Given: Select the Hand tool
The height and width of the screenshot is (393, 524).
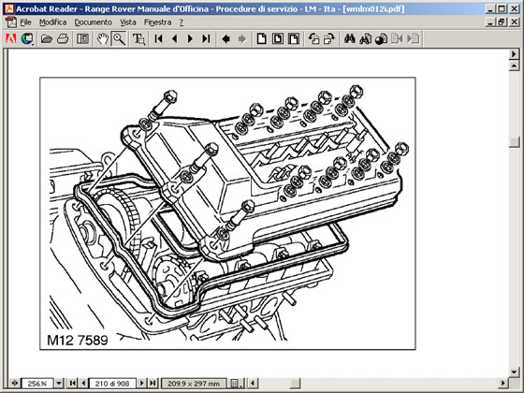Looking at the screenshot, I should tap(103, 38).
